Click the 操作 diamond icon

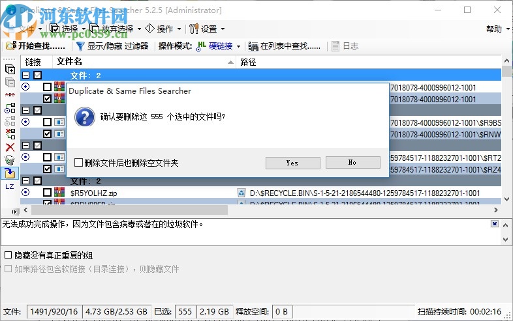pyautogui.click(x=149, y=29)
